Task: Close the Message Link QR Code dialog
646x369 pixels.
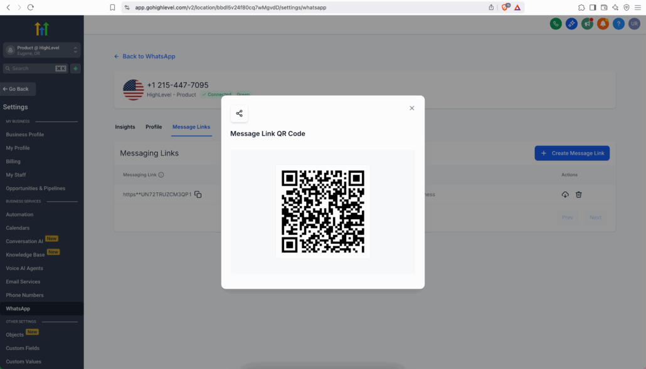Action: point(411,108)
